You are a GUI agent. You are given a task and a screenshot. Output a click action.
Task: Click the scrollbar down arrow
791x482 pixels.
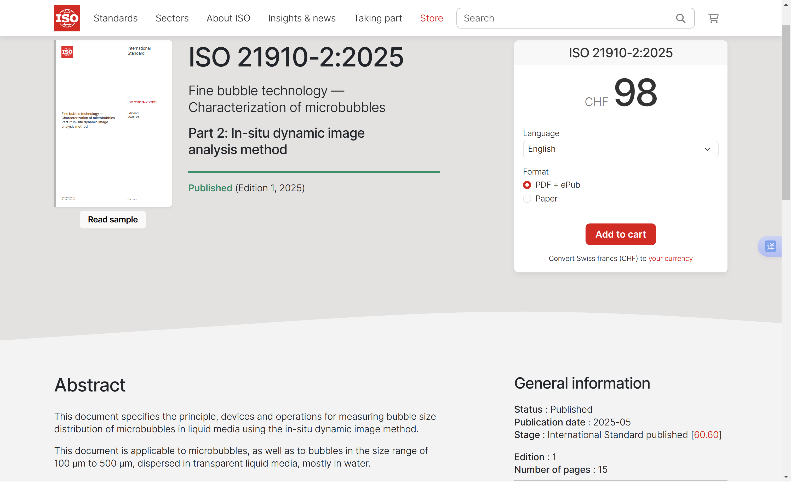tap(786, 477)
